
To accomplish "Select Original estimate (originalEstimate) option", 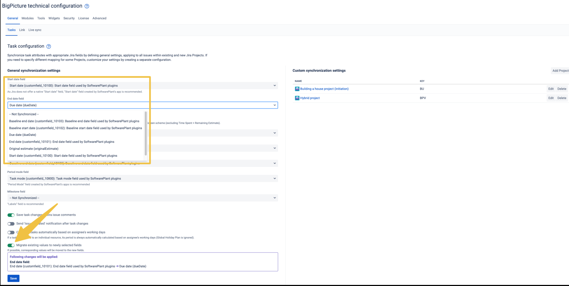I will [76, 149].
